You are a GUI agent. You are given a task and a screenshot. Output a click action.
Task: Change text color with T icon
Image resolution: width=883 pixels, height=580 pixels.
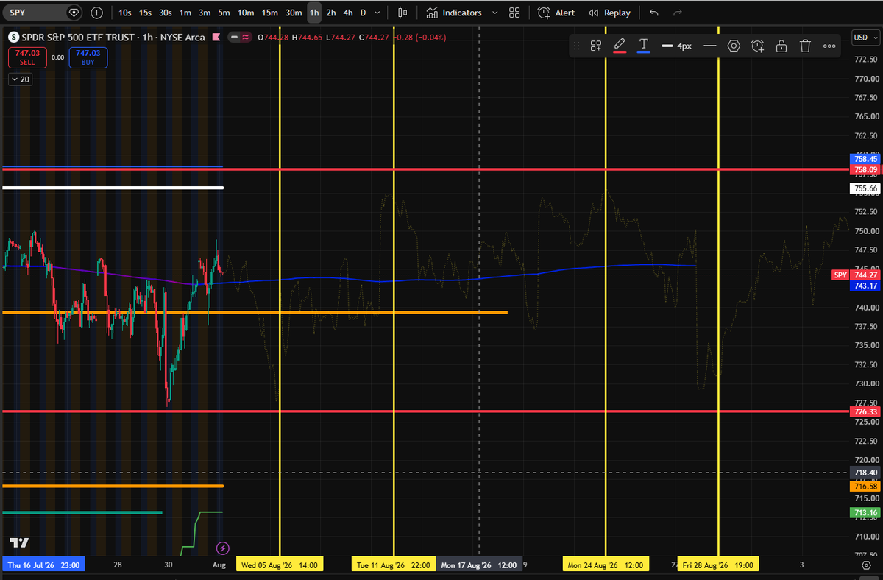(644, 46)
